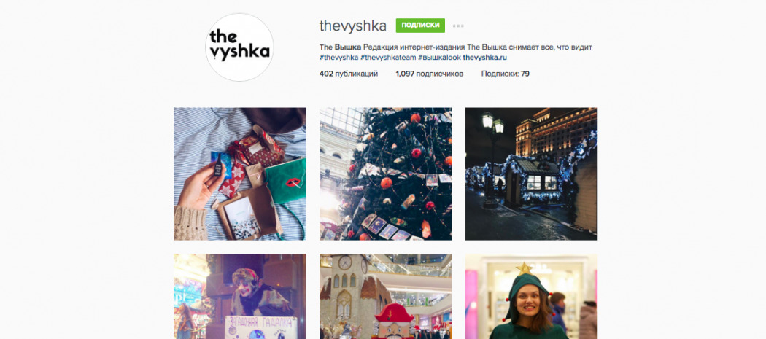Open the #thevyshka hashtag link

[338, 58]
